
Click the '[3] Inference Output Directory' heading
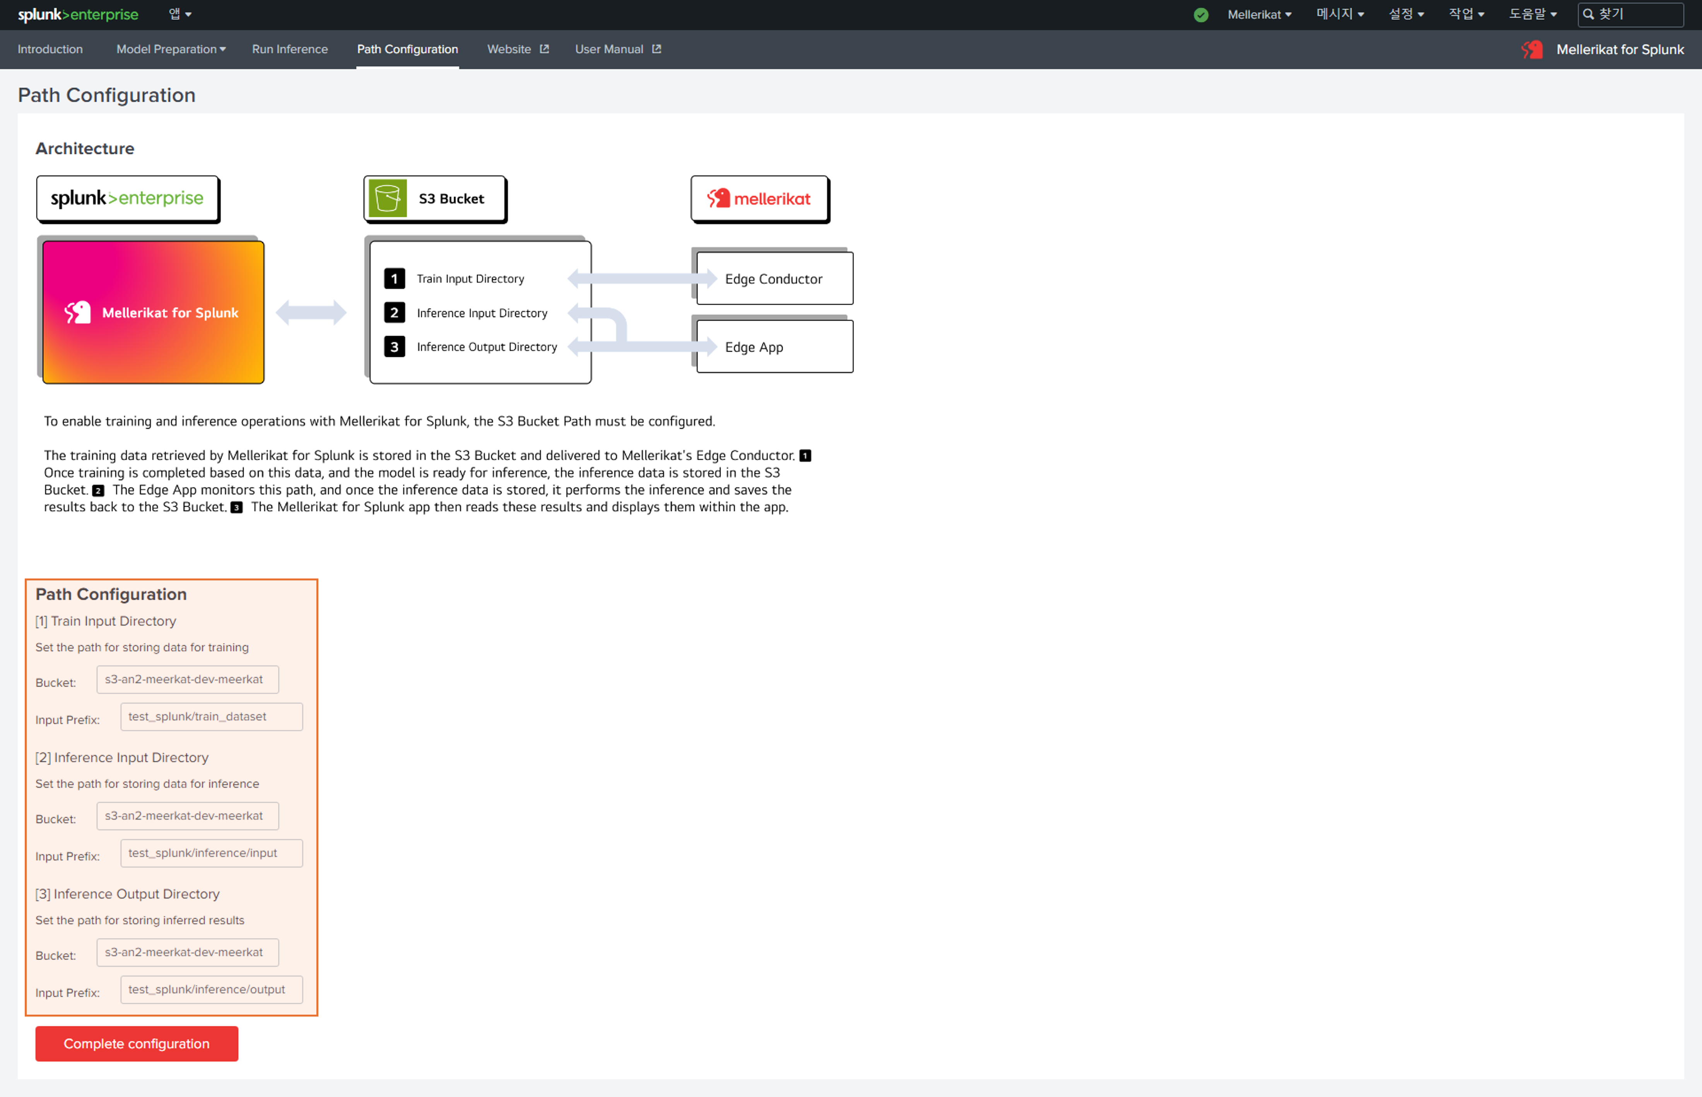coord(128,894)
